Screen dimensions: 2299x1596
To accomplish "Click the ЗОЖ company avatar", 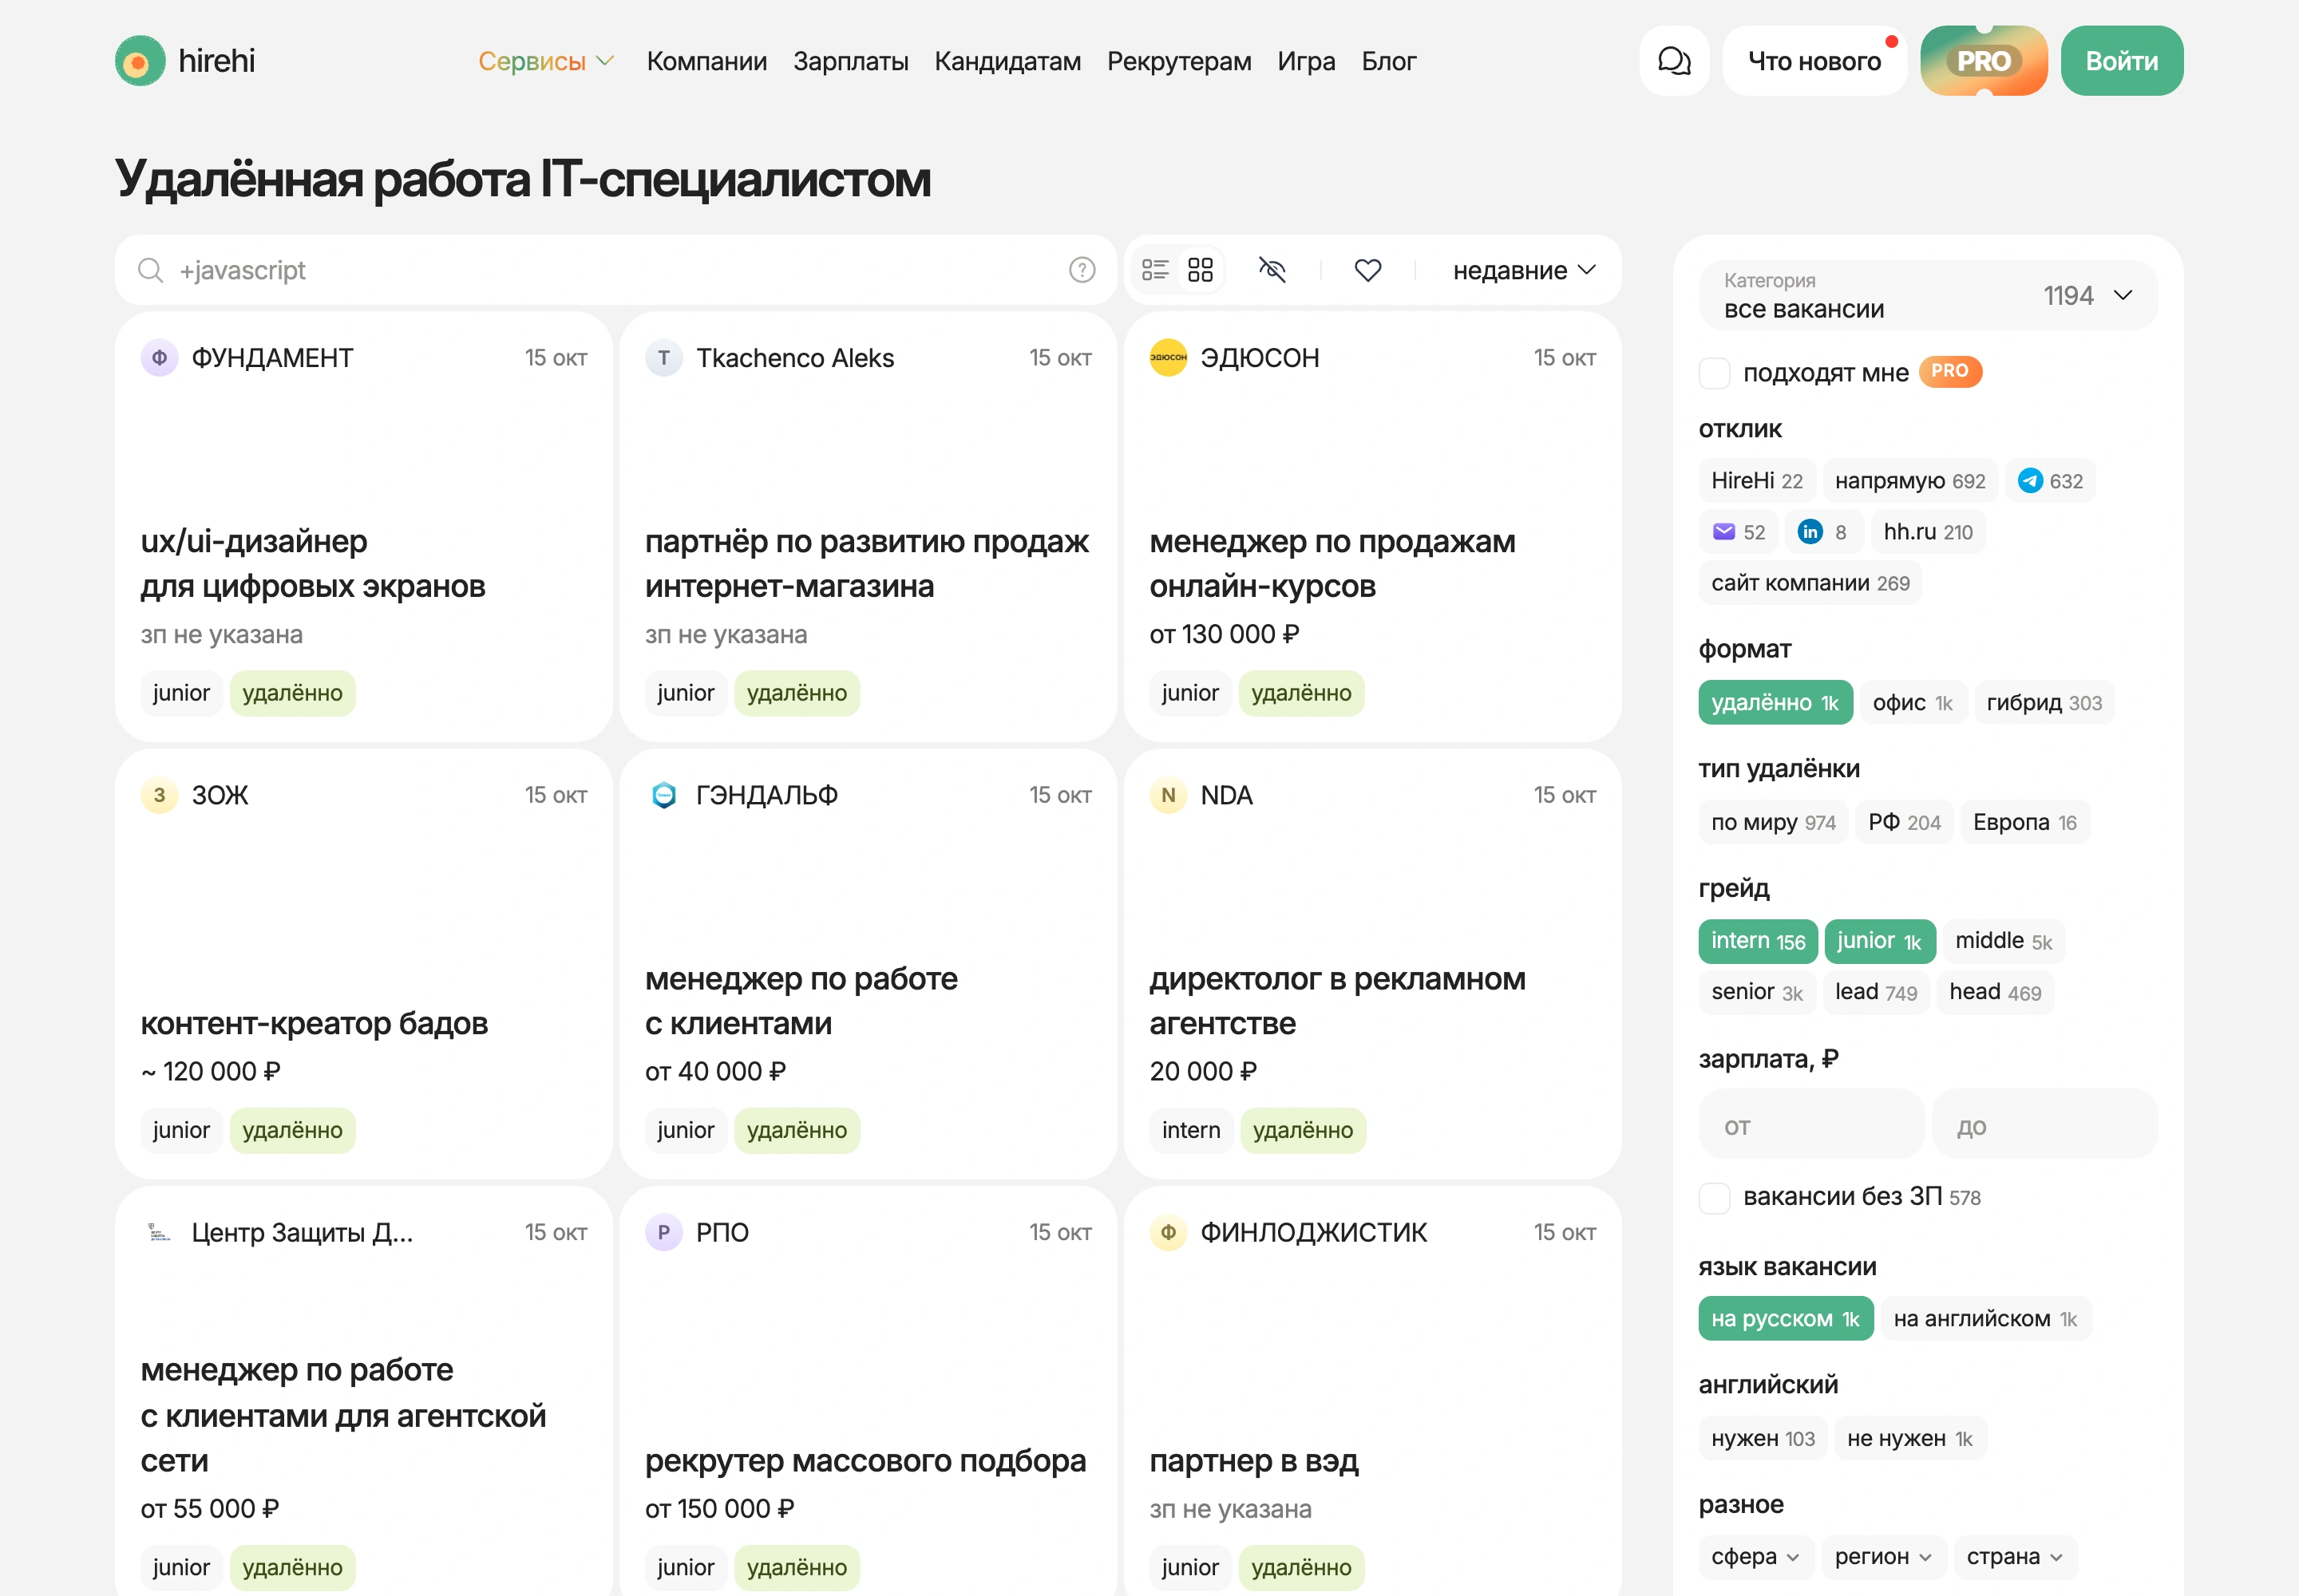I will (x=159, y=795).
